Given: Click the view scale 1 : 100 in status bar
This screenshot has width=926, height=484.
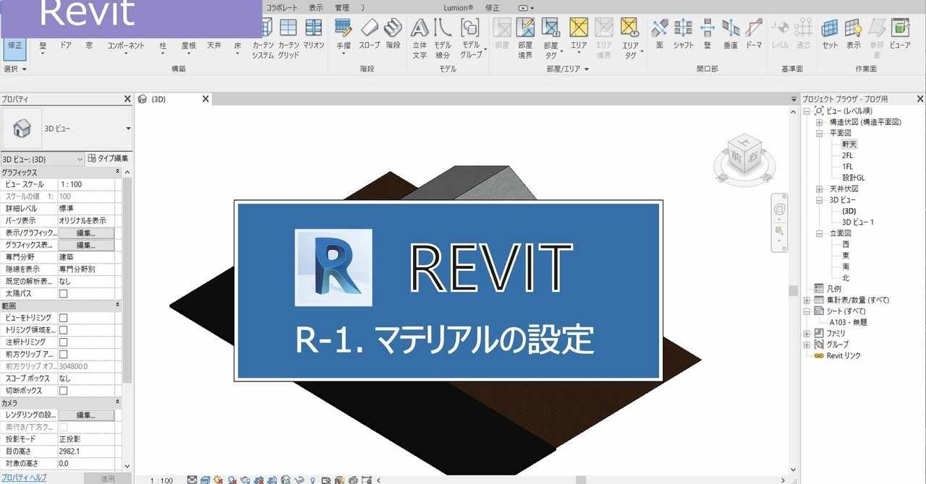Looking at the screenshot, I should click(x=161, y=480).
